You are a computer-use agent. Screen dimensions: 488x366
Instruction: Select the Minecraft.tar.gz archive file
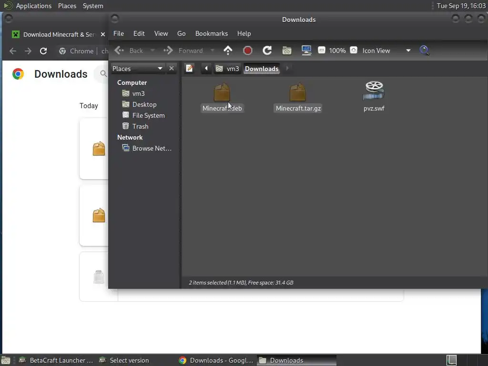pos(298,97)
